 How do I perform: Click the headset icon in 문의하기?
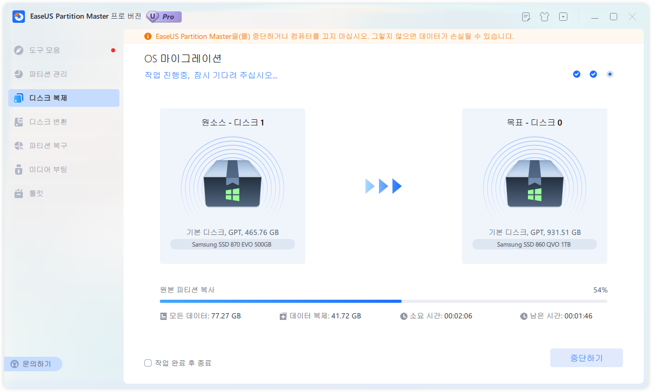click(15, 364)
